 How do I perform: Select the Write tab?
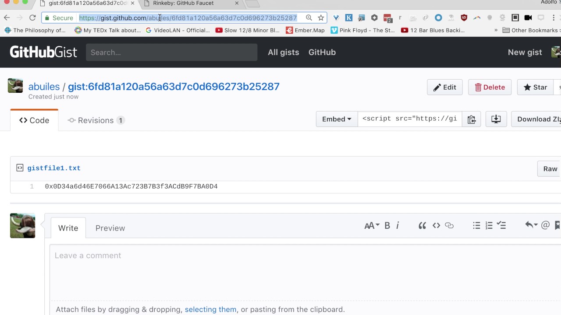(68, 228)
